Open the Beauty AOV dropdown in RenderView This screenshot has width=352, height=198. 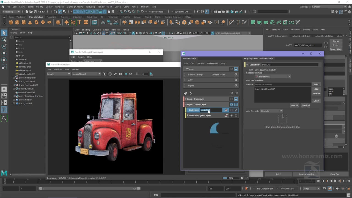pos(59,74)
